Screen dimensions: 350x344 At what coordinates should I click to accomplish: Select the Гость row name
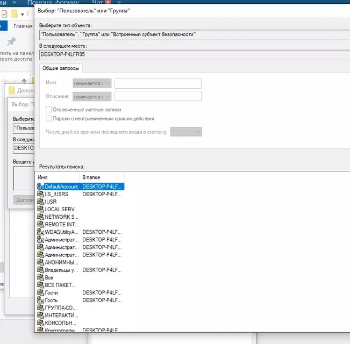(x=51, y=300)
